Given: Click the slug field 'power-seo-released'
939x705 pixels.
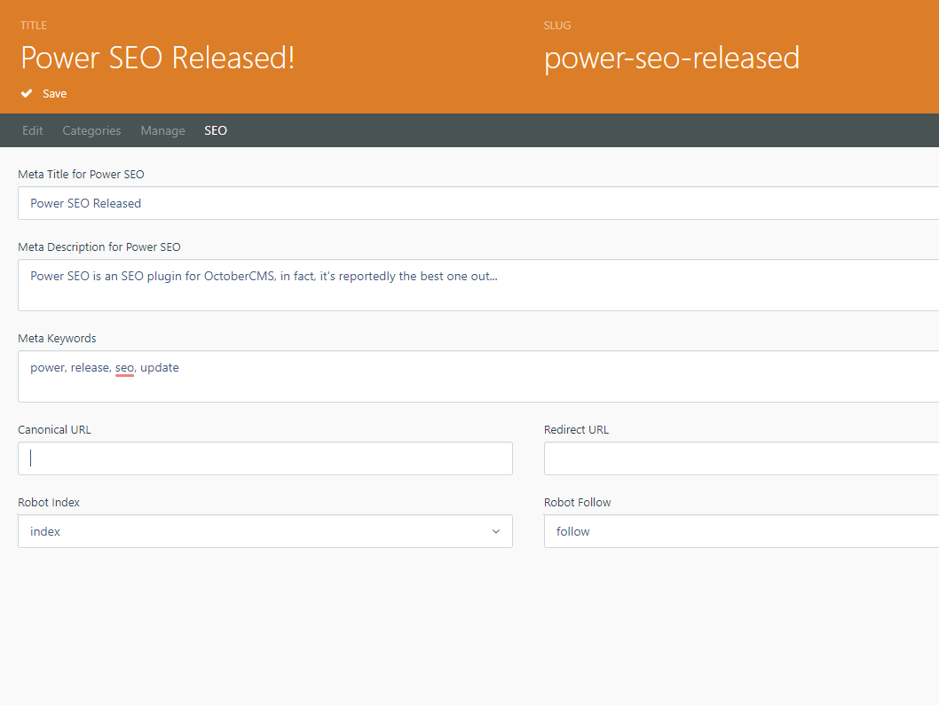Looking at the screenshot, I should point(672,58).
